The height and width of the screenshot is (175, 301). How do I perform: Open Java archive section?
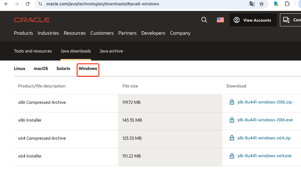pyautogui.click(x=111, y=51)
